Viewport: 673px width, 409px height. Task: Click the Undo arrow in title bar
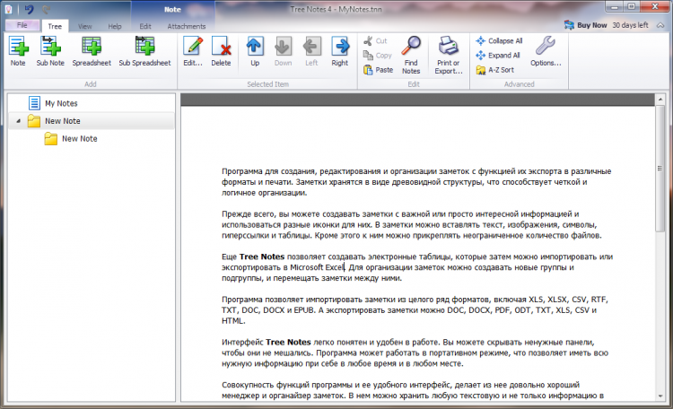(30, 9)
